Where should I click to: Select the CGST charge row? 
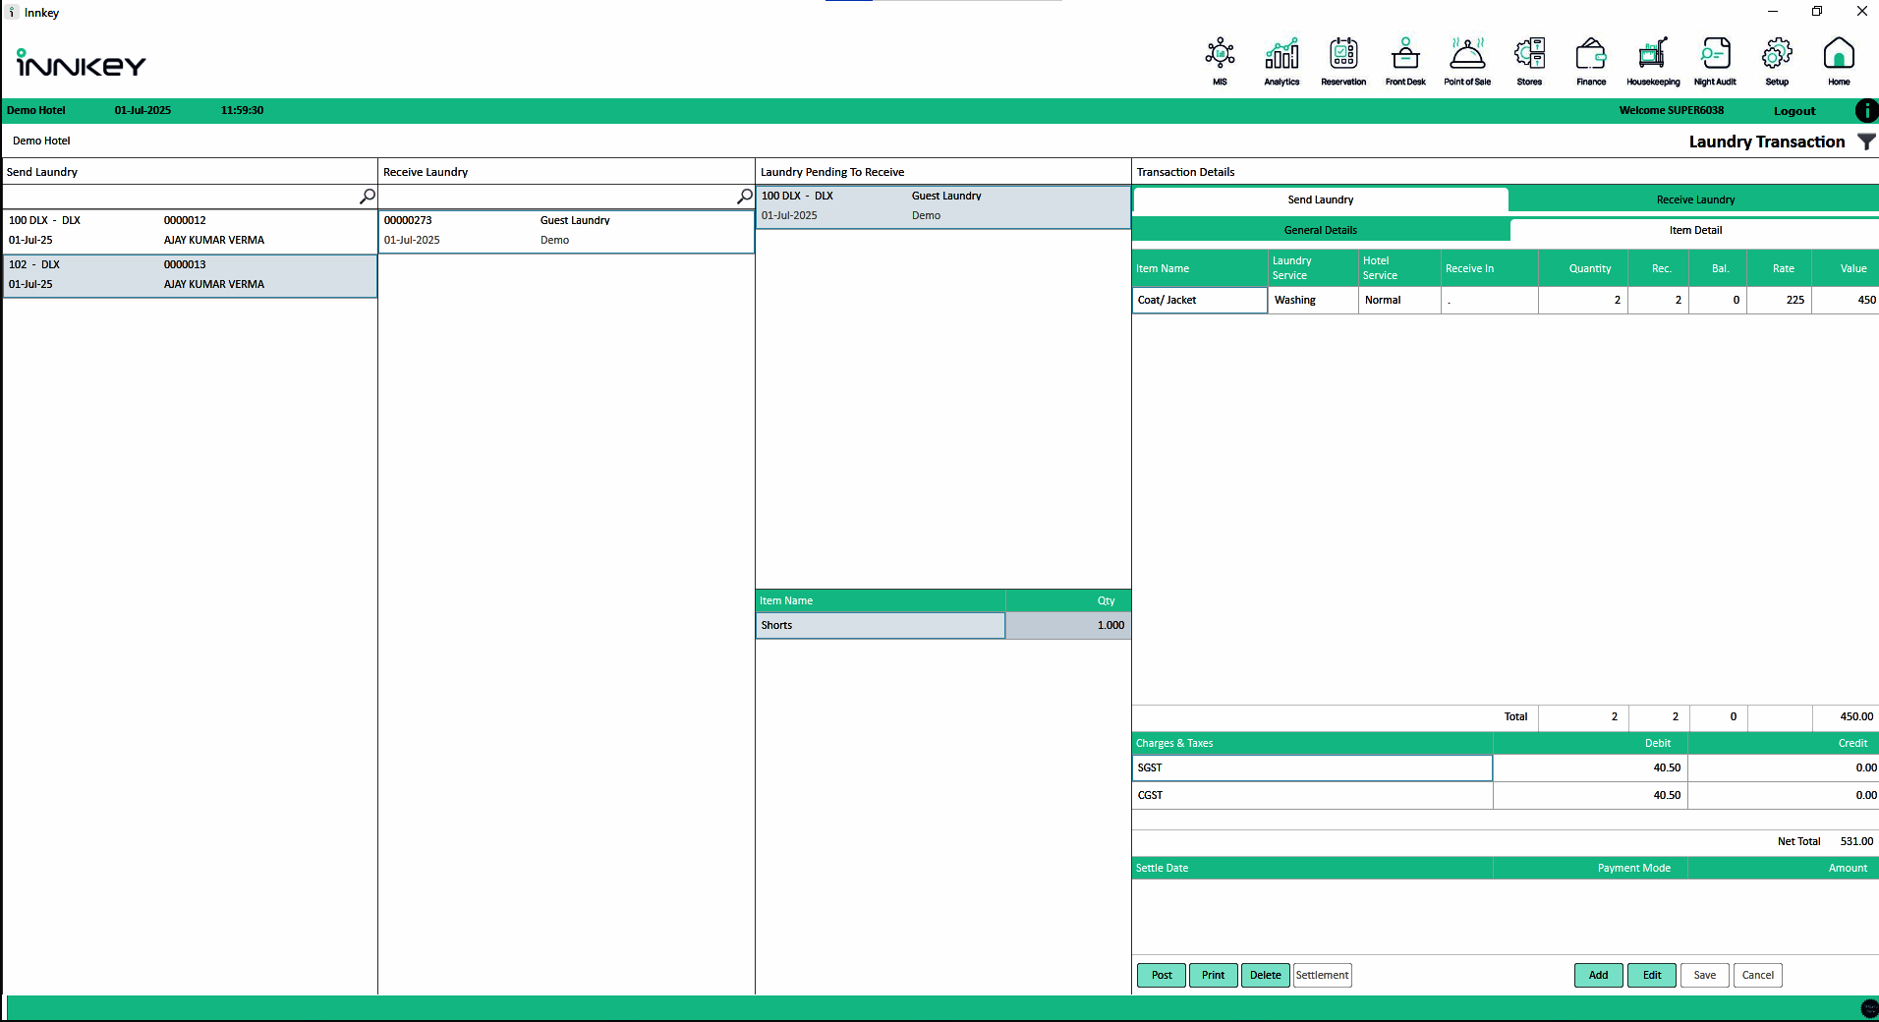[x=1506, y=795]
